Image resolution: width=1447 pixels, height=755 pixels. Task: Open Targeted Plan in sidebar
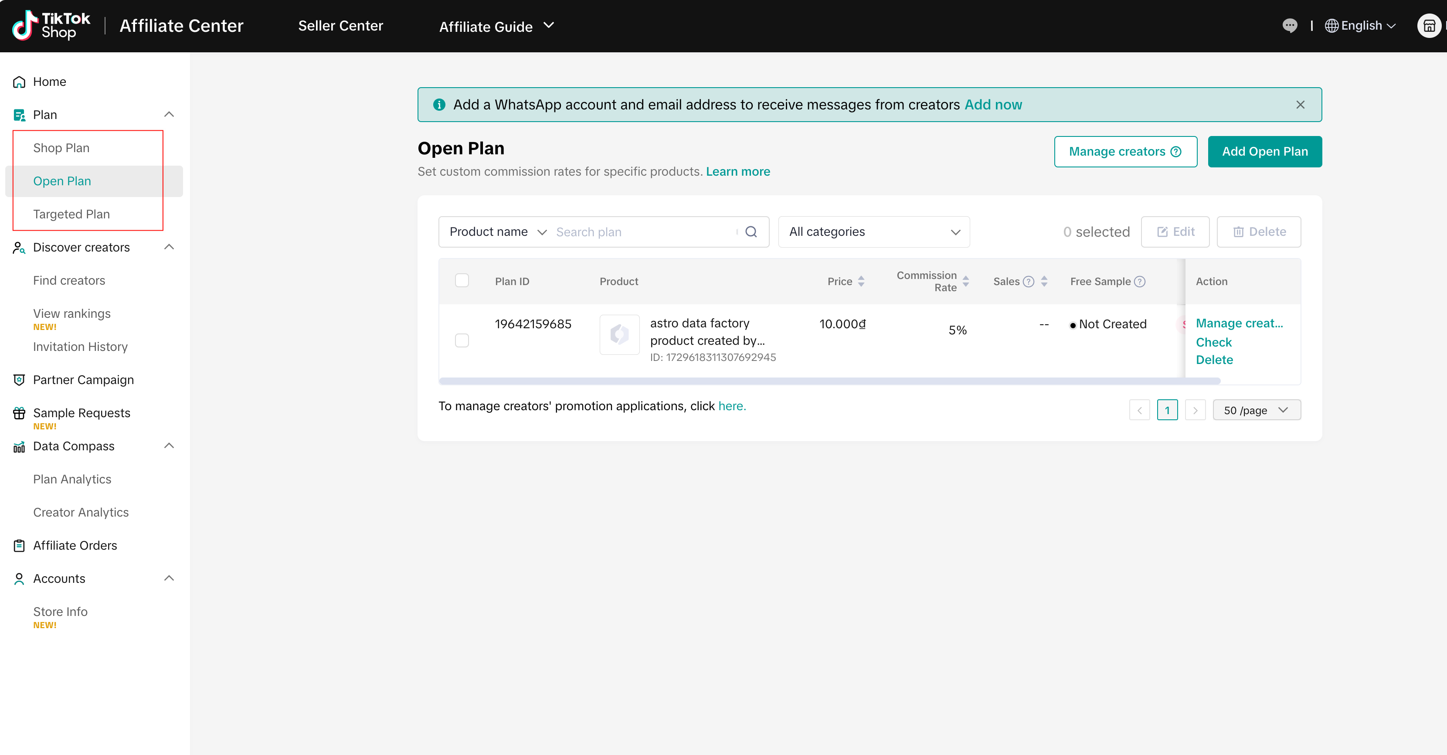coord(71,214)
